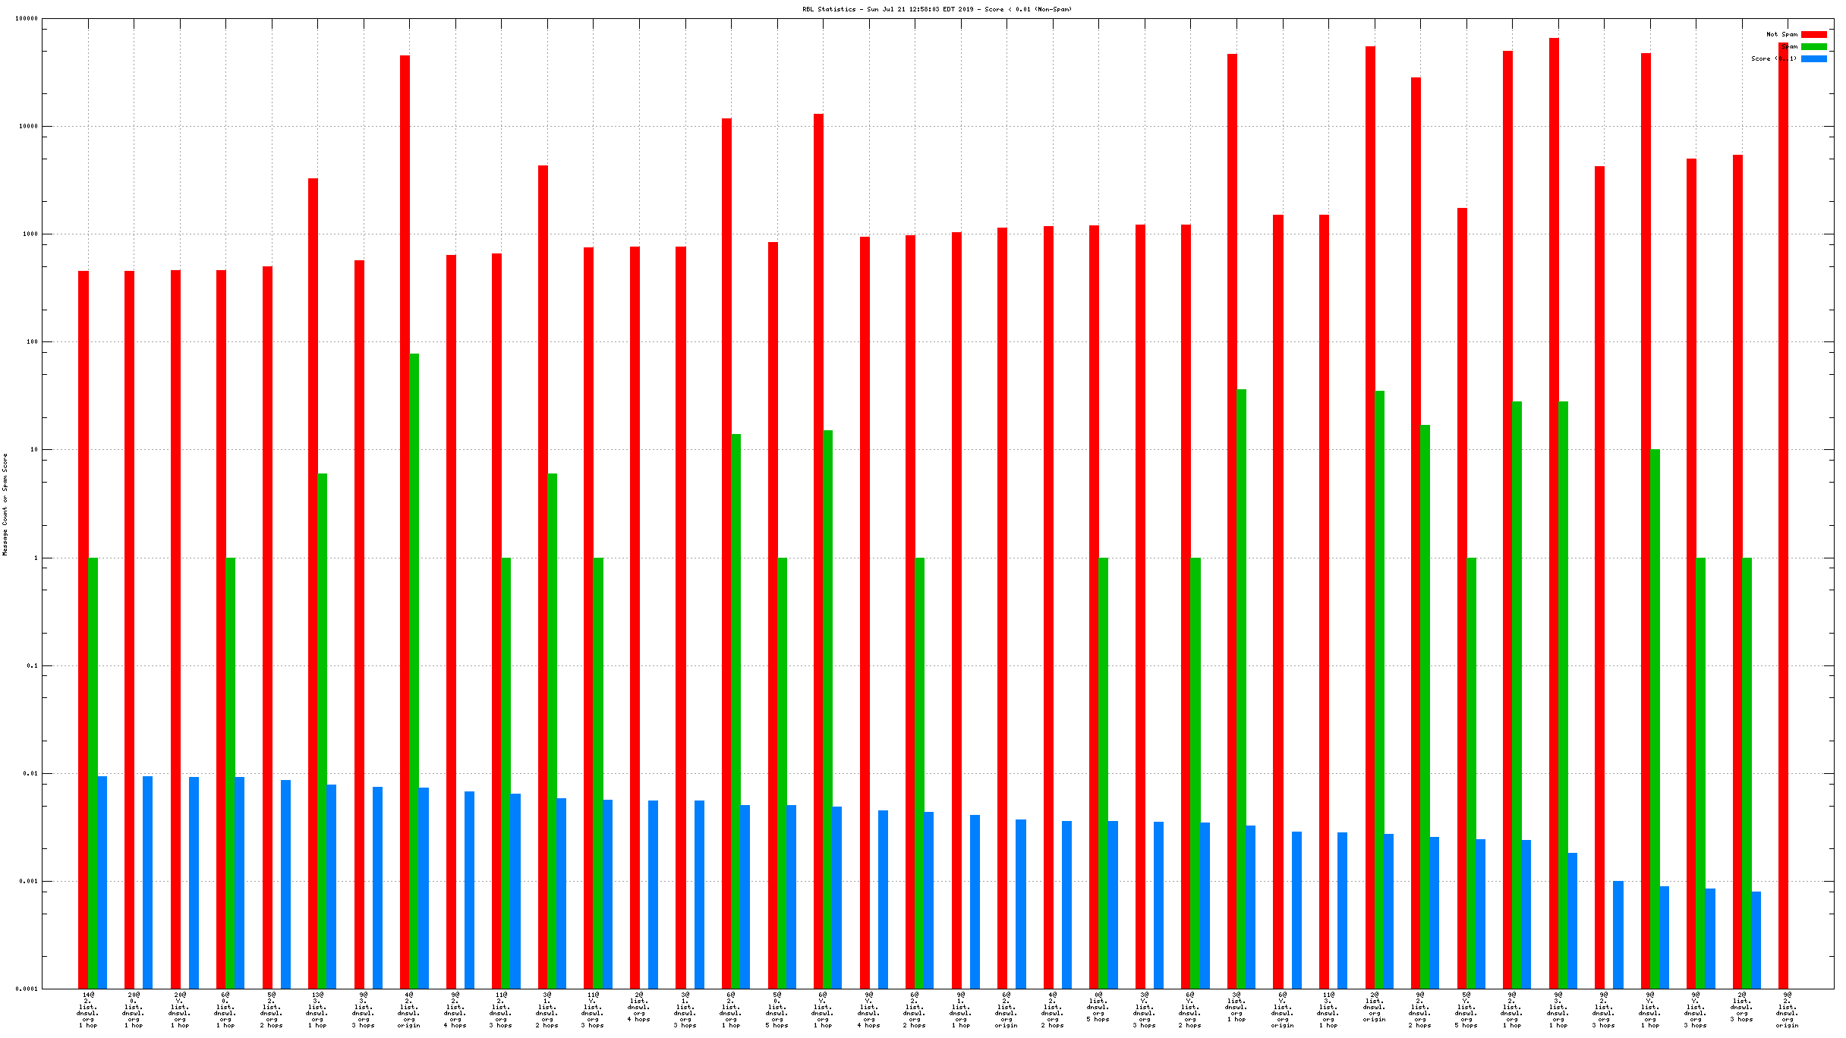The height and width of the screenshot is (1038, 1846).
Task: Click the green Spam legend swatch
Action: 1813,46
